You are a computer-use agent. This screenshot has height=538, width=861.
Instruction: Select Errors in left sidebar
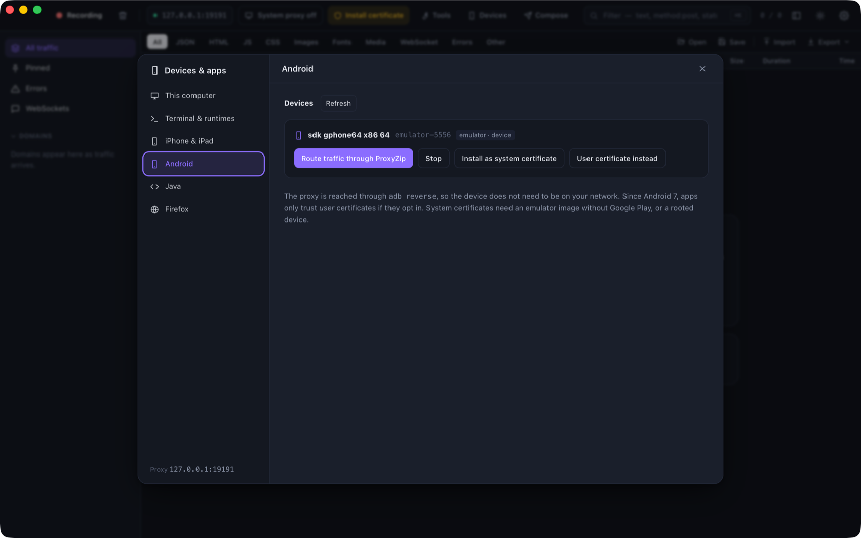(x=70, y=88)
